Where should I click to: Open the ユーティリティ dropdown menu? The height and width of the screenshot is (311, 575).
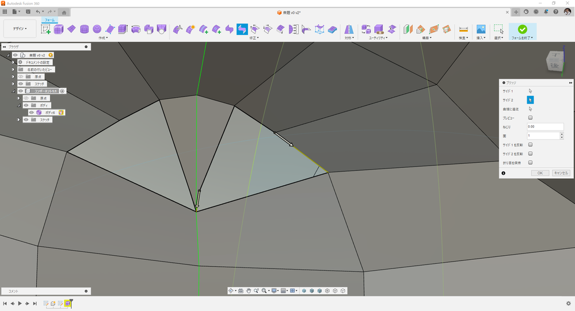378,38
